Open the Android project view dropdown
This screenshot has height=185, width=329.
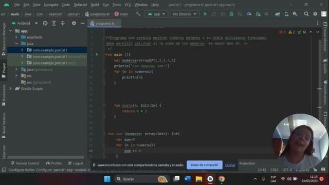(25, 23)
